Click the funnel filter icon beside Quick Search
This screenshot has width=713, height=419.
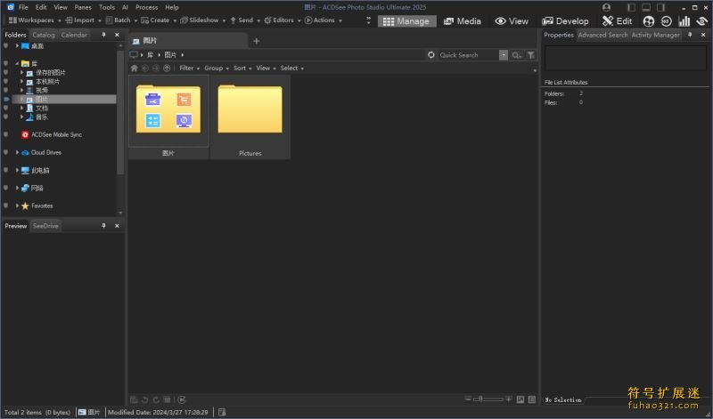[531, 55]
